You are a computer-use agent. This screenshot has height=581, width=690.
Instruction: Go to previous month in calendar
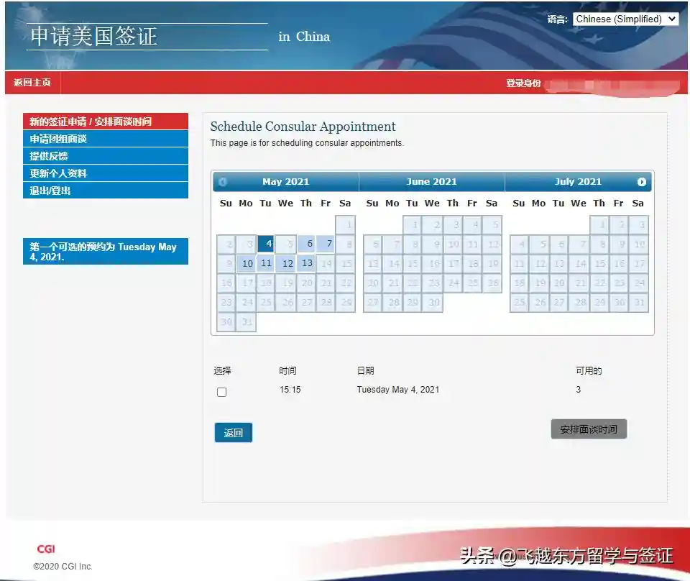coord(223,182)
